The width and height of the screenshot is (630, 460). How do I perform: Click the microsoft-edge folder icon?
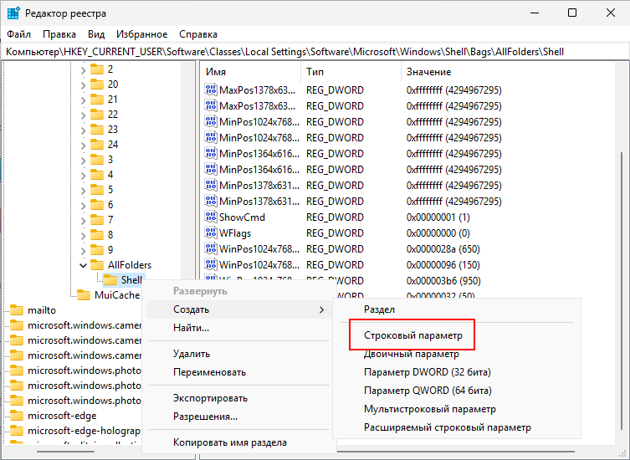click(17, 416)
